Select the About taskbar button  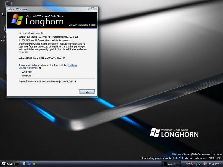171,164
